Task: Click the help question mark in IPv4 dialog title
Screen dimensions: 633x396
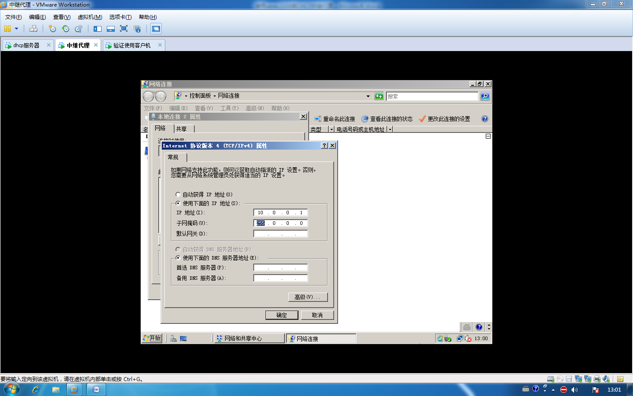Action: tap(324, 146)
